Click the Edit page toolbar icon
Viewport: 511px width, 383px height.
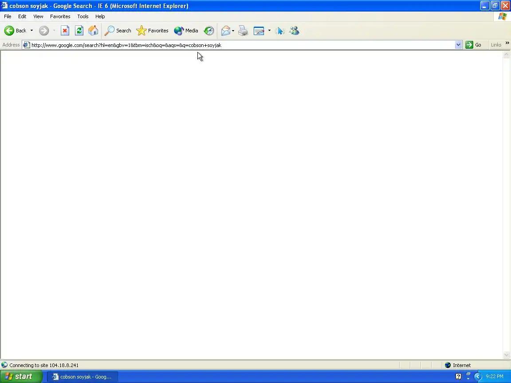[x=259, y=31]
